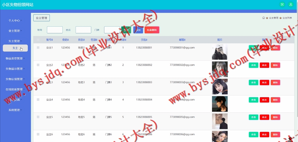Screen dimensions: 298x142
Task: Click 业主管理 in the breadcrumb
Action: (x=274, y=18)
